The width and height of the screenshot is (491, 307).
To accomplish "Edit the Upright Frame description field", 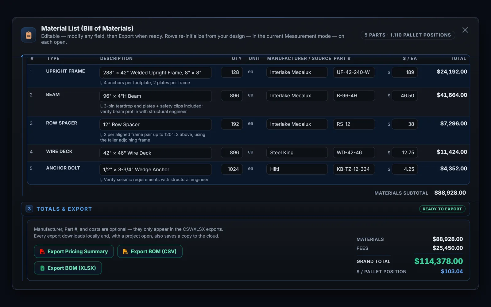I will 156,73.
